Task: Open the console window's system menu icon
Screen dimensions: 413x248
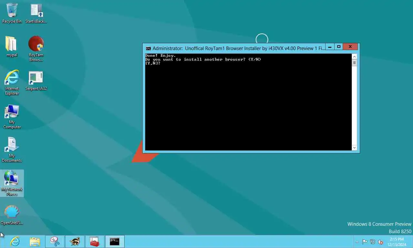Action: point(148,48)
